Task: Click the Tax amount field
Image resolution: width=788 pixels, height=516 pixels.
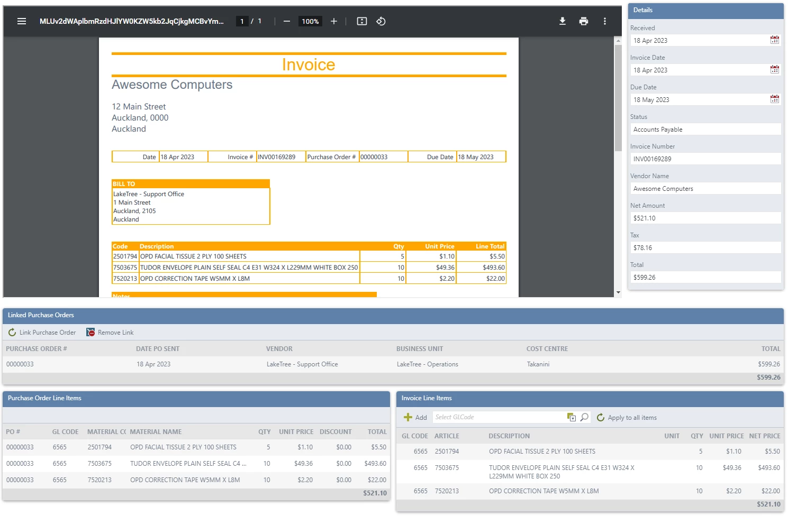Action: [705, 248]
